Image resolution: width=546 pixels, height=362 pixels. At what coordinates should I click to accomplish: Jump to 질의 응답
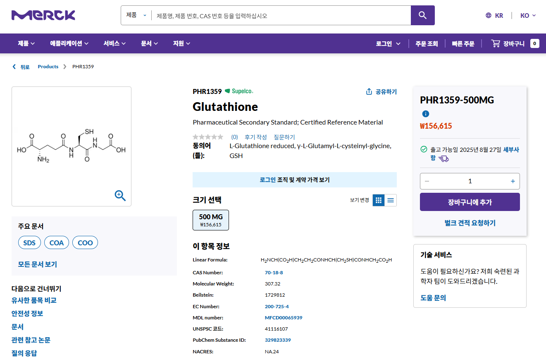click(24, 353)
